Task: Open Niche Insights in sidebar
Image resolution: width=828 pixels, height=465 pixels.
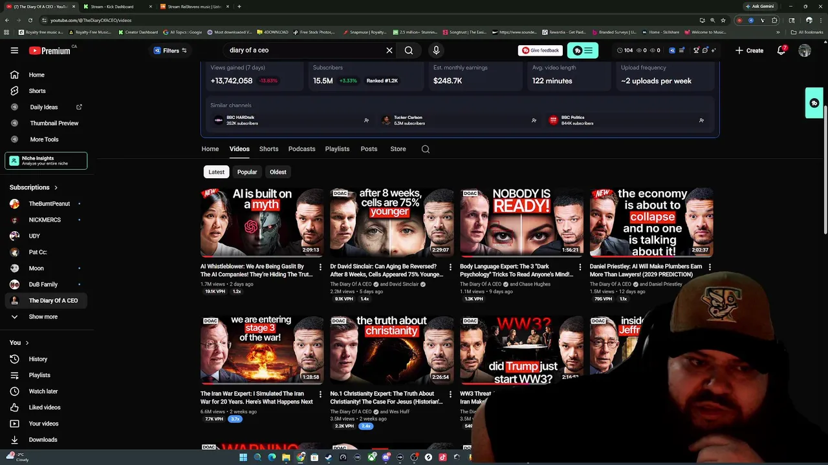Action: [x=46, y=161]
